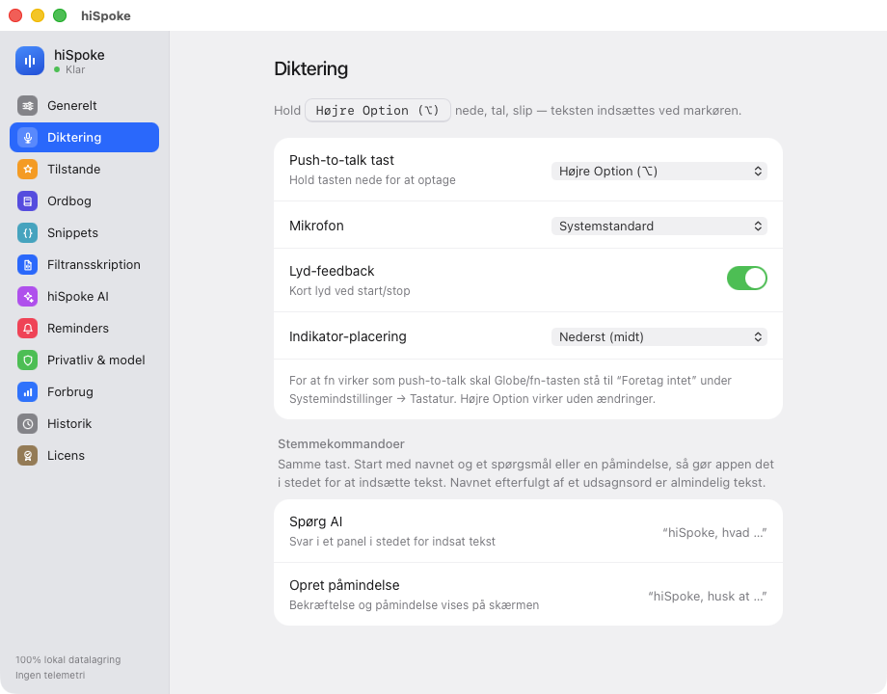Open the Historik section

coord(84,424)
